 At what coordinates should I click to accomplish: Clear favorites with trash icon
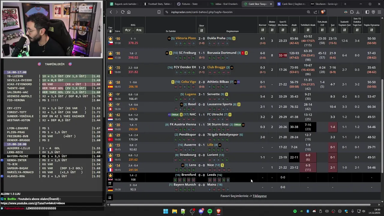tap(110, 31)
